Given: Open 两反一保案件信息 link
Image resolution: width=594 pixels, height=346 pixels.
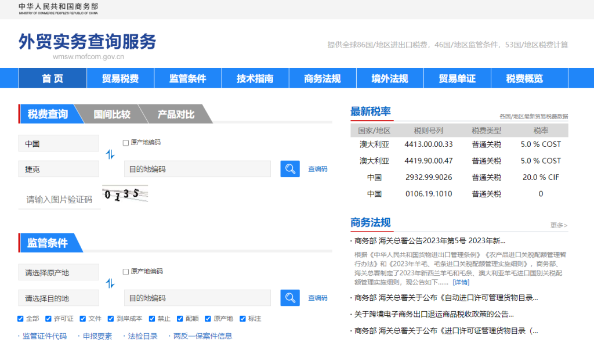Looking at the screenshot, I should click(x=202, y=336).
